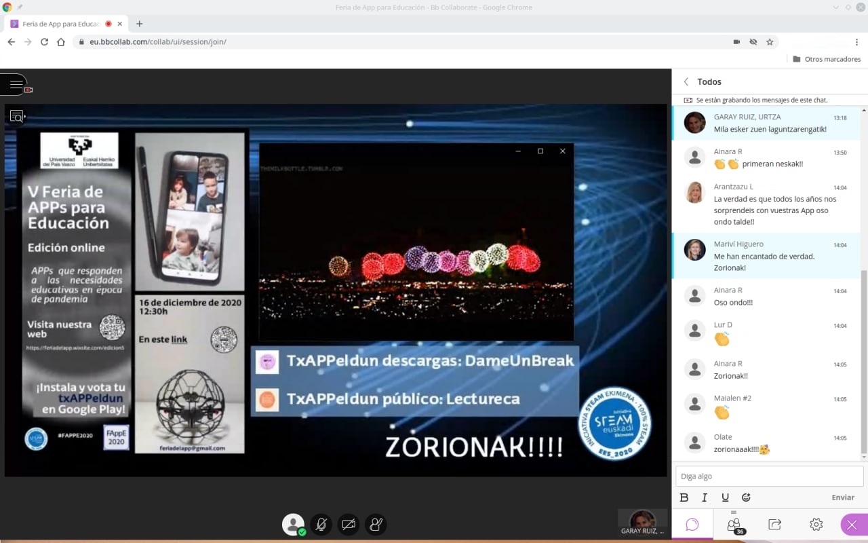Toggle camera video sharing

349,525
